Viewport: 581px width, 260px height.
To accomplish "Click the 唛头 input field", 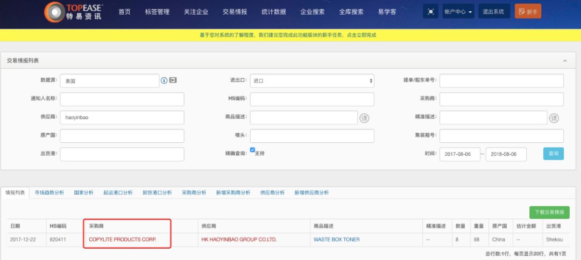I will pos(312,136).
